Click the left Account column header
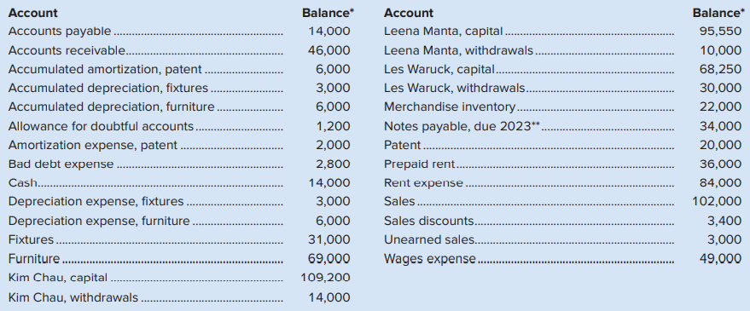Viewport: 750px width, 311px height. click(x=32, y=13)
